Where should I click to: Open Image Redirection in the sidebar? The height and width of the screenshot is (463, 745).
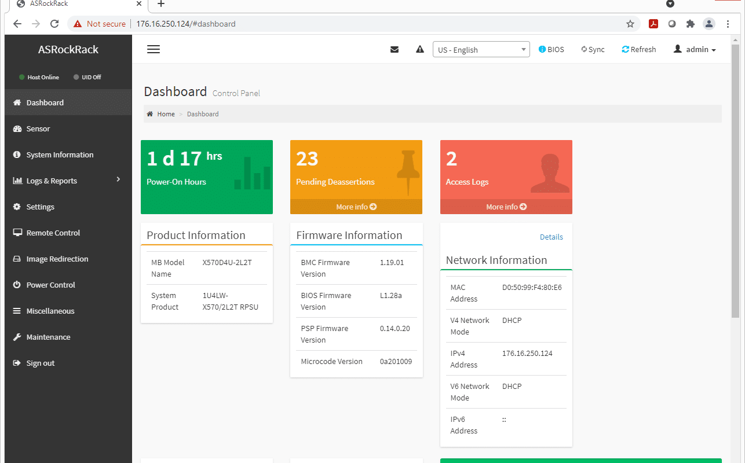(x=68, y=259)
